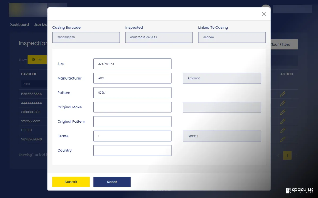This screenshot has width=318, height=198.
Task: Click edit pencil icon for barcode 3333333333
Action: 283,112
